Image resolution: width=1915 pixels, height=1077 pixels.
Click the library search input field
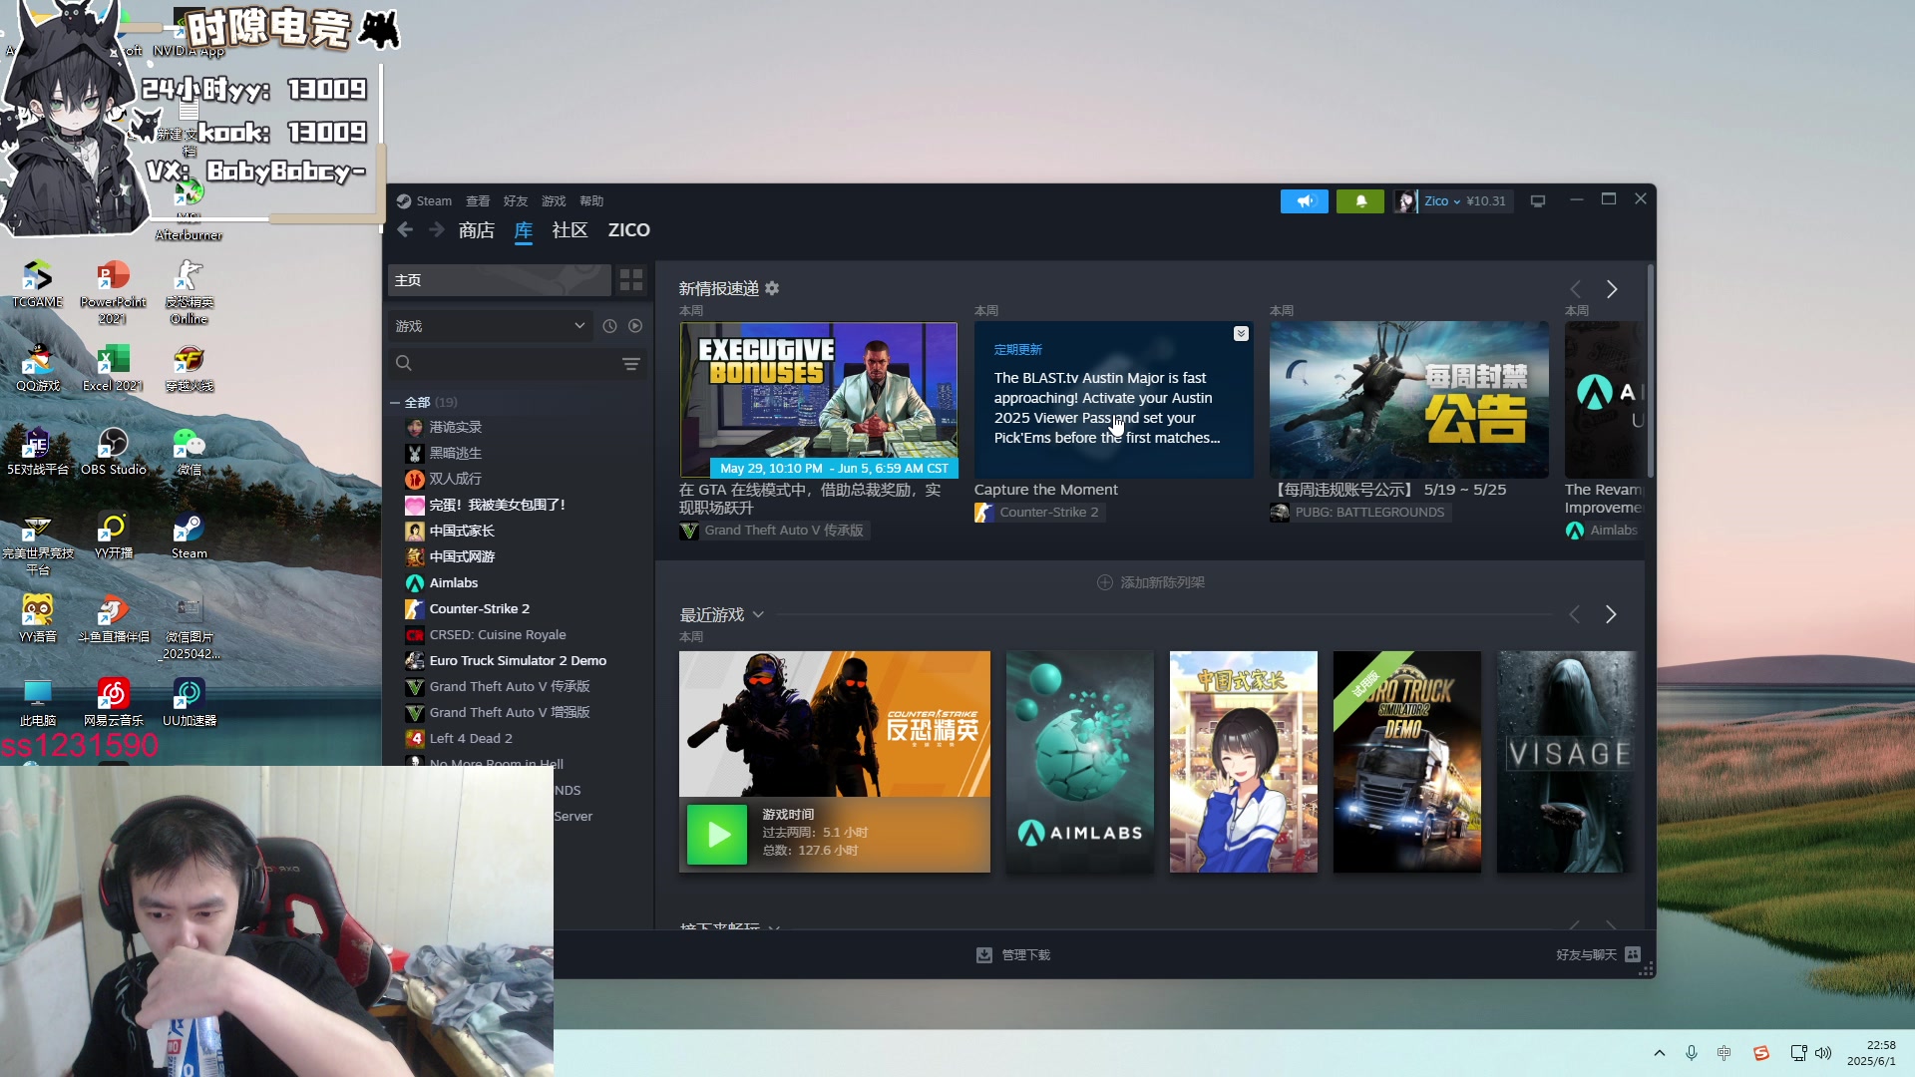pyautogui.click(x=517, y=364)
